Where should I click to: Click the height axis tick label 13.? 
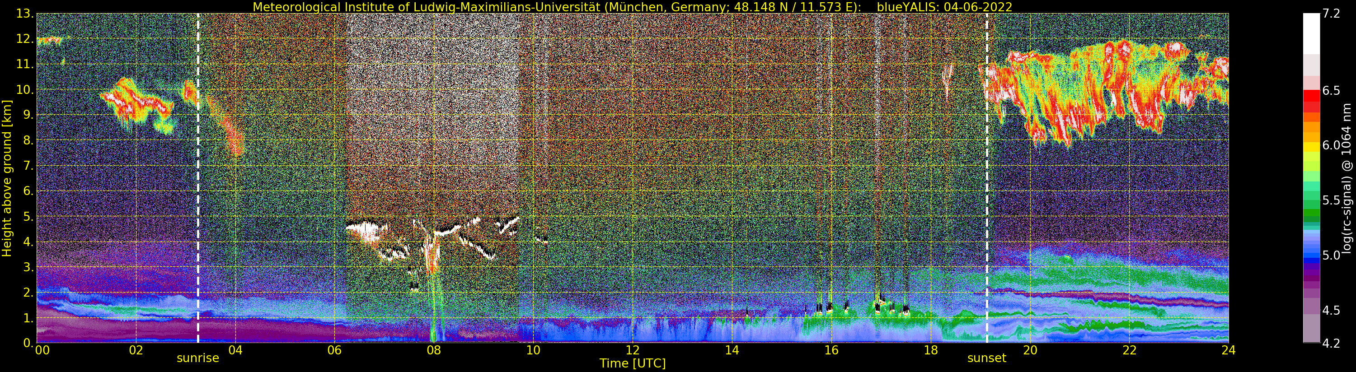pos(25,14)
